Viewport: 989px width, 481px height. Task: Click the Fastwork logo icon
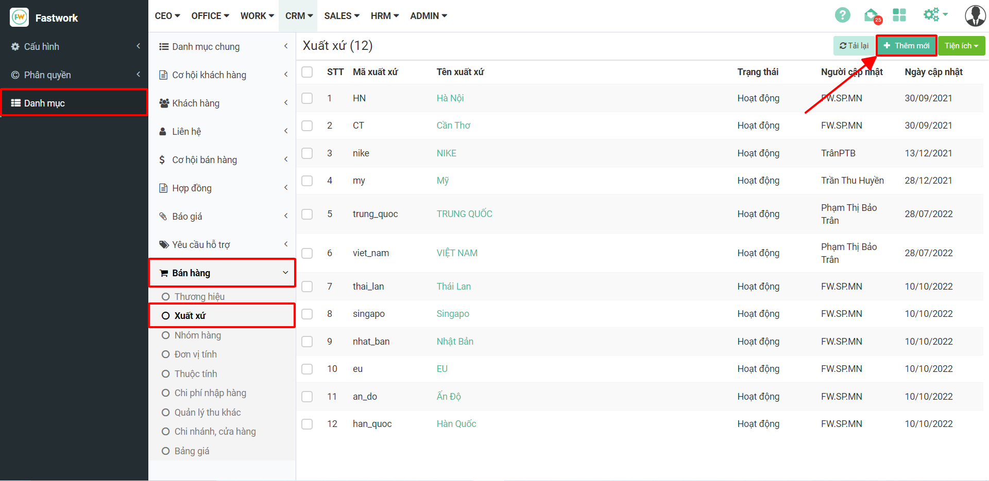20,17
